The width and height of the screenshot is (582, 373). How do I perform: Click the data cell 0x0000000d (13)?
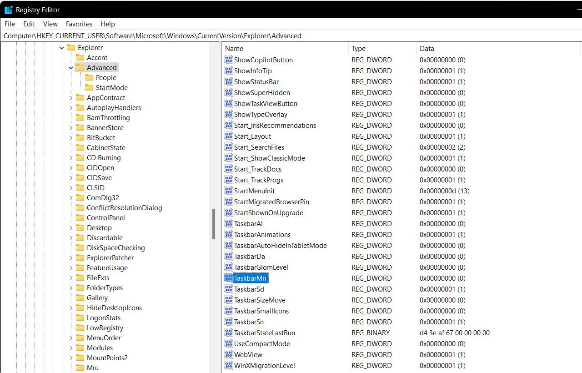[x=445, y=191]
